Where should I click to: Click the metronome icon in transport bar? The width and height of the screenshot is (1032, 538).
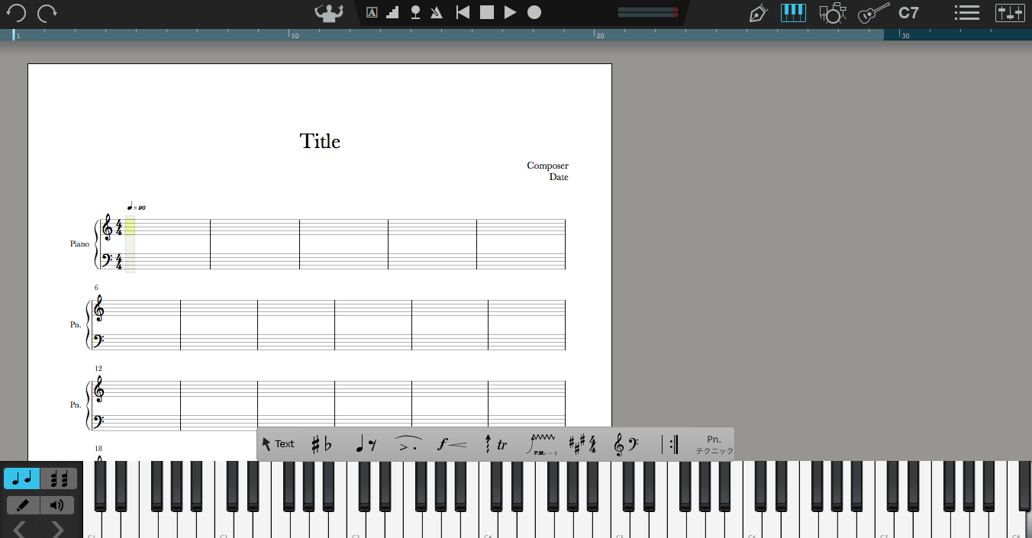click(437, 12)
